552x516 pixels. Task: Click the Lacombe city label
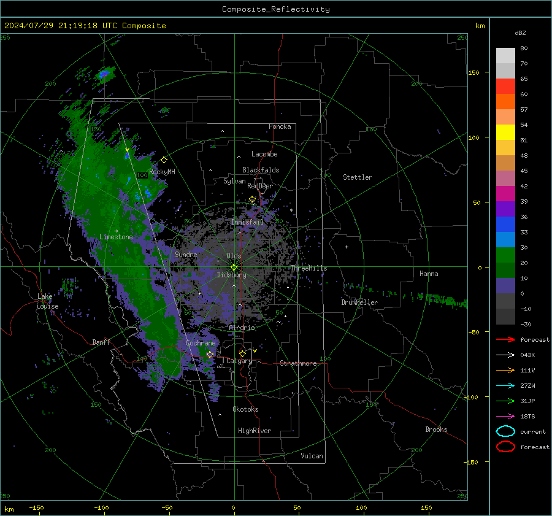(x=264, y=154)
